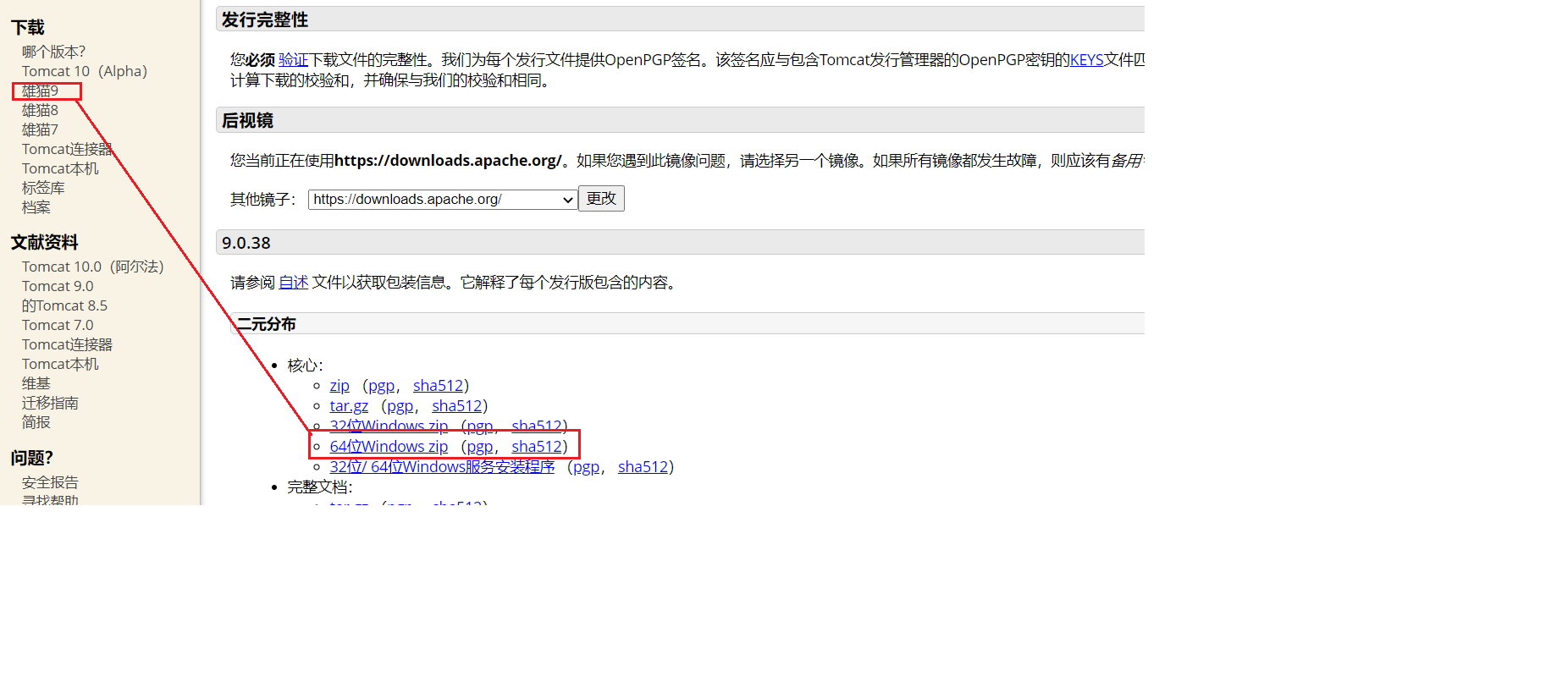Open Tomcat本机 under 下载 section
This screenshot has height=693, width=1551.
60,168
